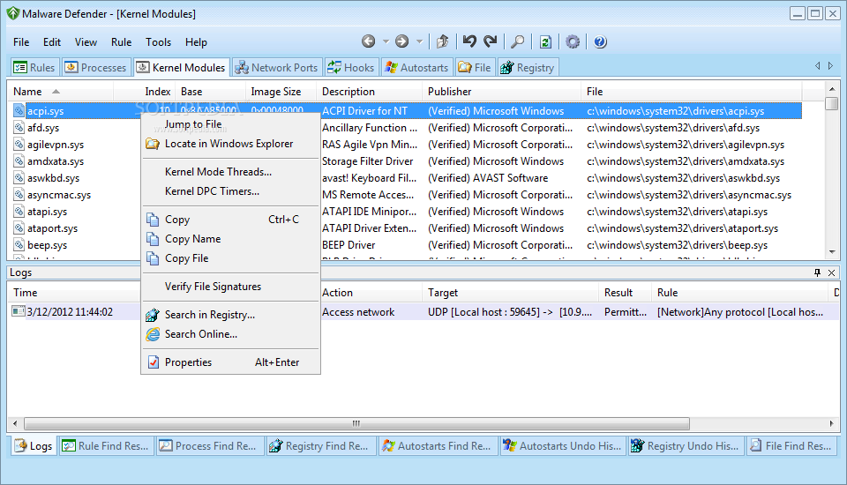Click the Forward navigation arrow icon
The height and width of the screenshot is (485, 847).
click(x=402, y=41)
